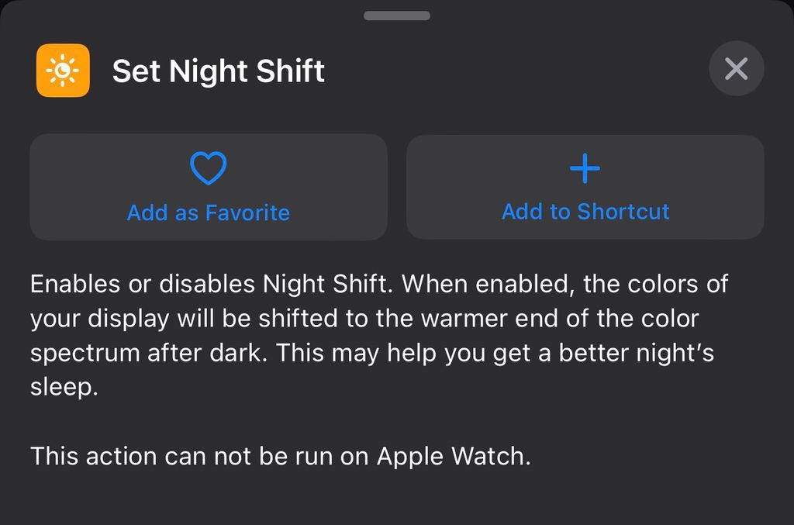Viewport: 794px width, 525px height.
Task: Tap "Enables or disables Night Shift" sentence
Action: click(208, 284)
